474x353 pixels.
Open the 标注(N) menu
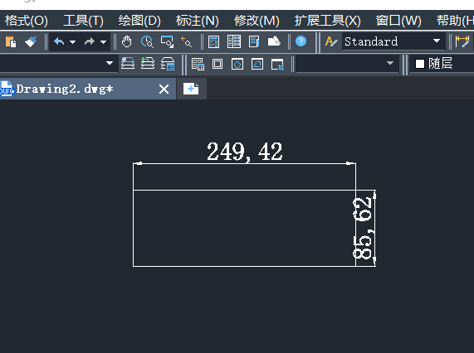tap(198, 21)
